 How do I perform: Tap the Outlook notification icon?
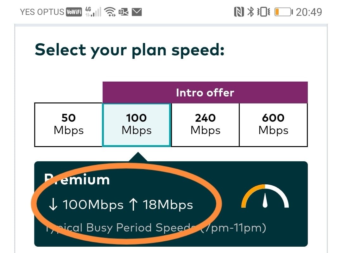(123, 12)
